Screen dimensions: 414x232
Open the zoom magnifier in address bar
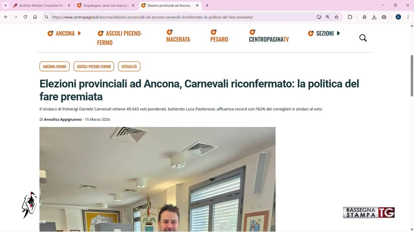[328, 17]
